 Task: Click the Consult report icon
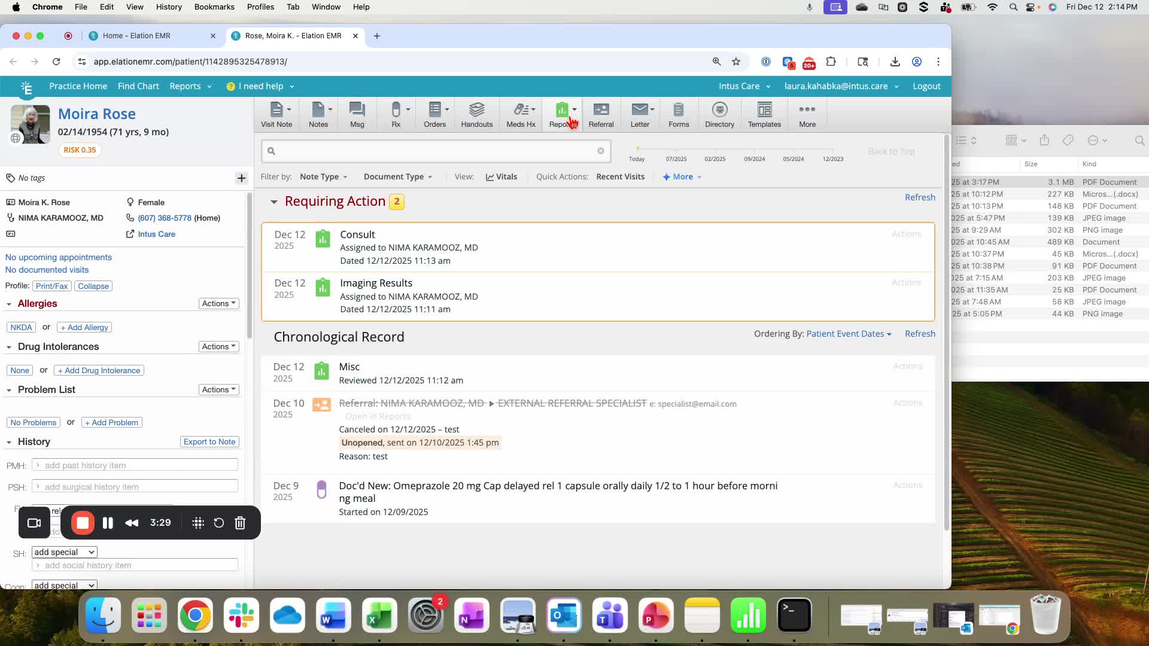(x=323, y=238)
